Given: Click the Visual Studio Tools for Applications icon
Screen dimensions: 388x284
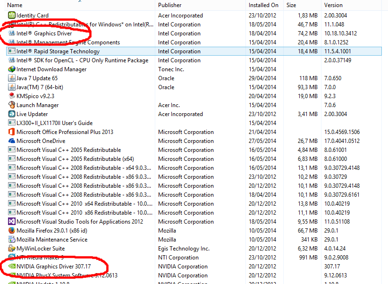Looking at the screenshot, I should [x=11, y=221].
